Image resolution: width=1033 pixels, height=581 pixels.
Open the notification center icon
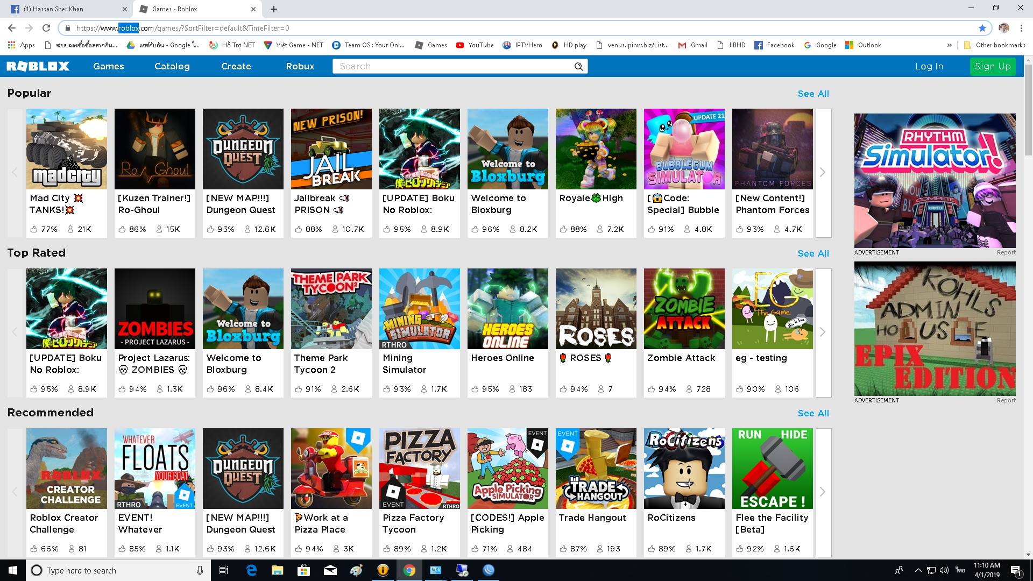(x=1016, y=570)
